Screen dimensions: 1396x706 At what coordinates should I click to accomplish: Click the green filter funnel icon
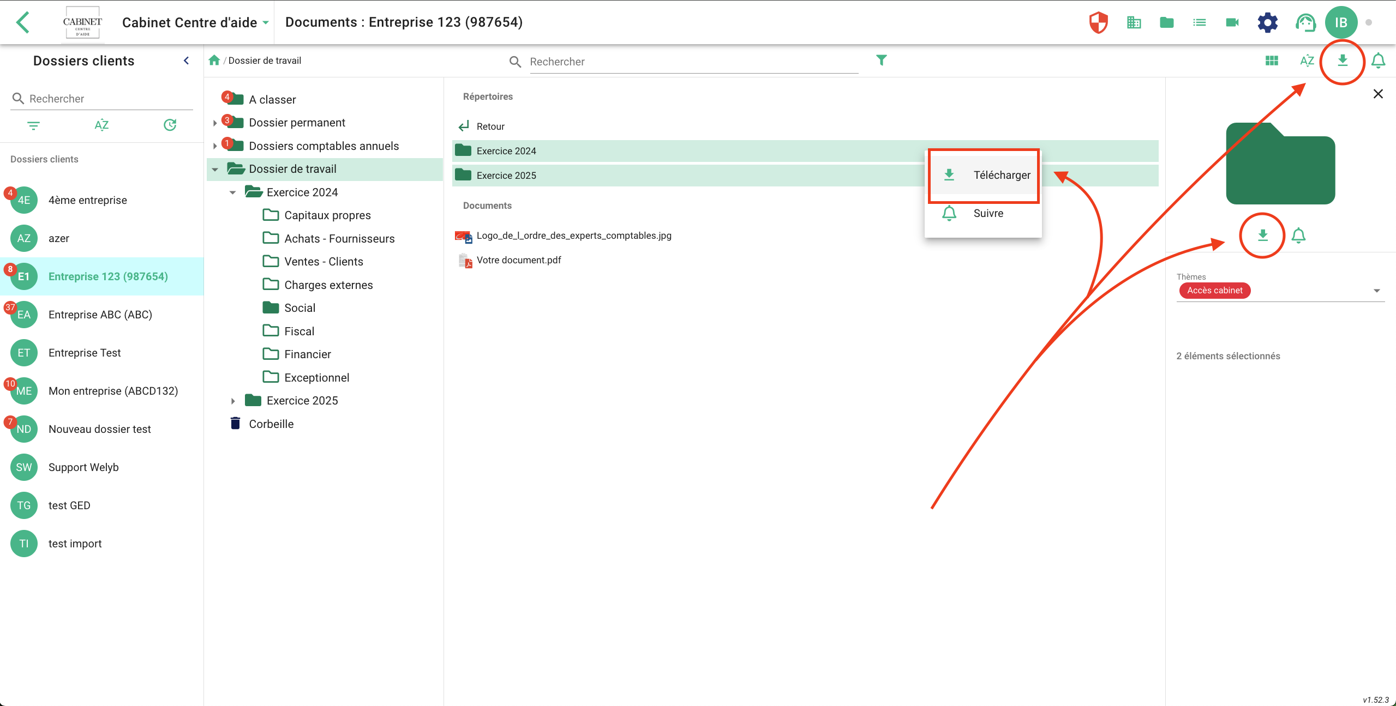coord(881,60)
